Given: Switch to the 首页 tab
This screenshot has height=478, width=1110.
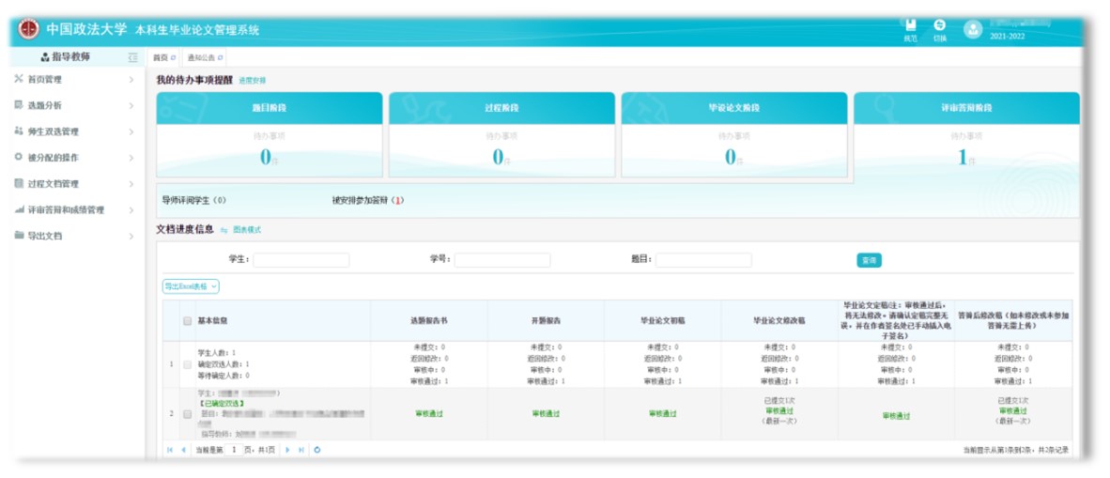Looking at the screenshot, I should pyautogui.click(x=162, y=58).
